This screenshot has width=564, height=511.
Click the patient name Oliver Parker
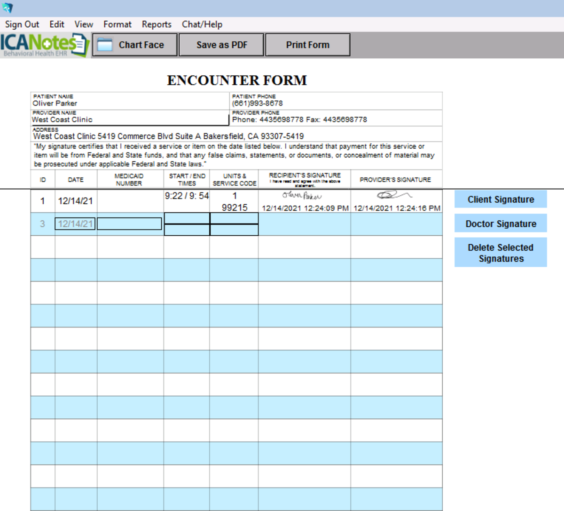click(55, 104)
